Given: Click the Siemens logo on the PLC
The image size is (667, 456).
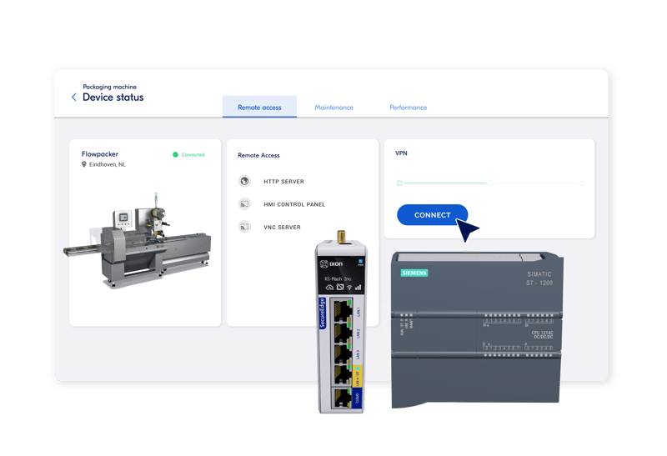Looking at the screenshot, I should (x=414, y=273).
